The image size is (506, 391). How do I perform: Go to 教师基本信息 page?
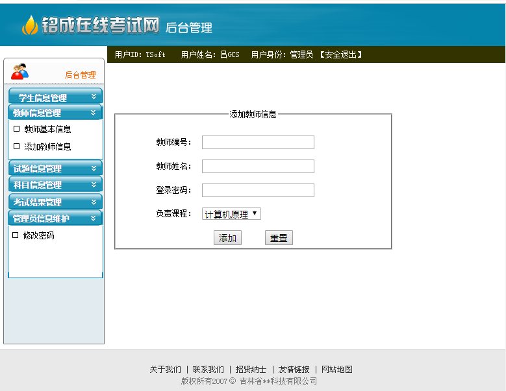(47, 129)
